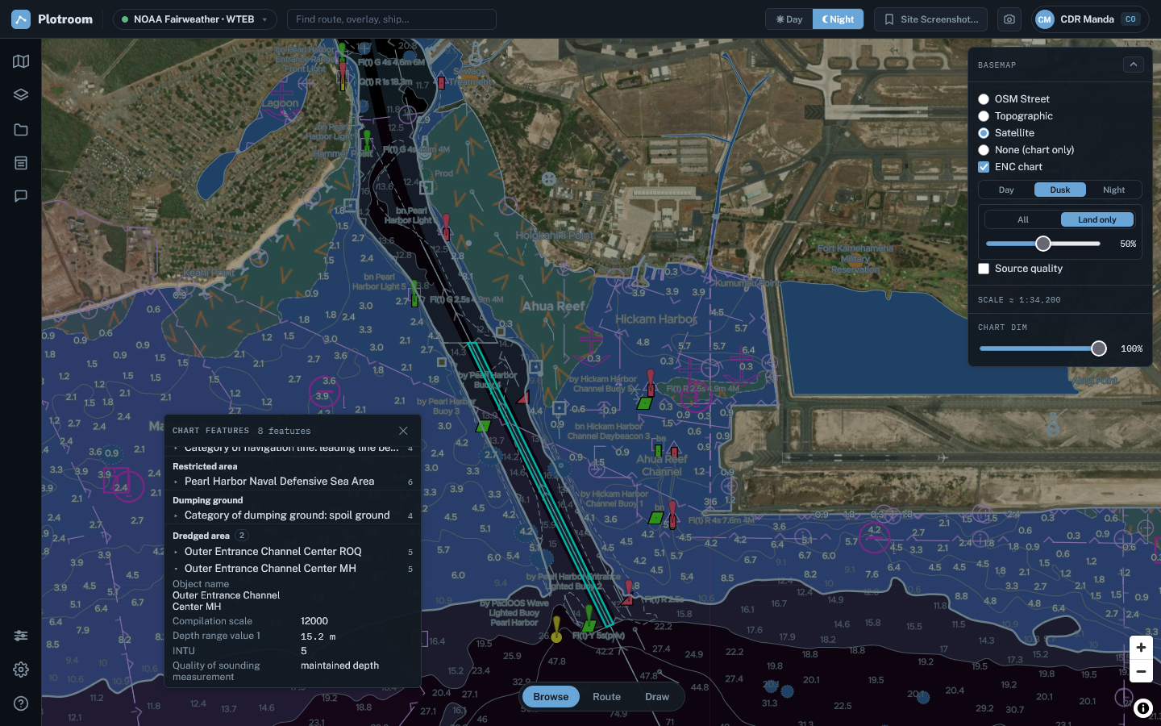Click the Ahua Reef map label

point(553,306)
